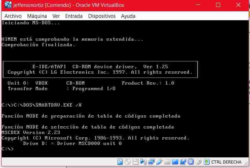The width and height of the screenshot is (250, 168).
Task: Click the 'Comprobación finalizada.' line
Action: pyautogui.click(x=38, y=45)
